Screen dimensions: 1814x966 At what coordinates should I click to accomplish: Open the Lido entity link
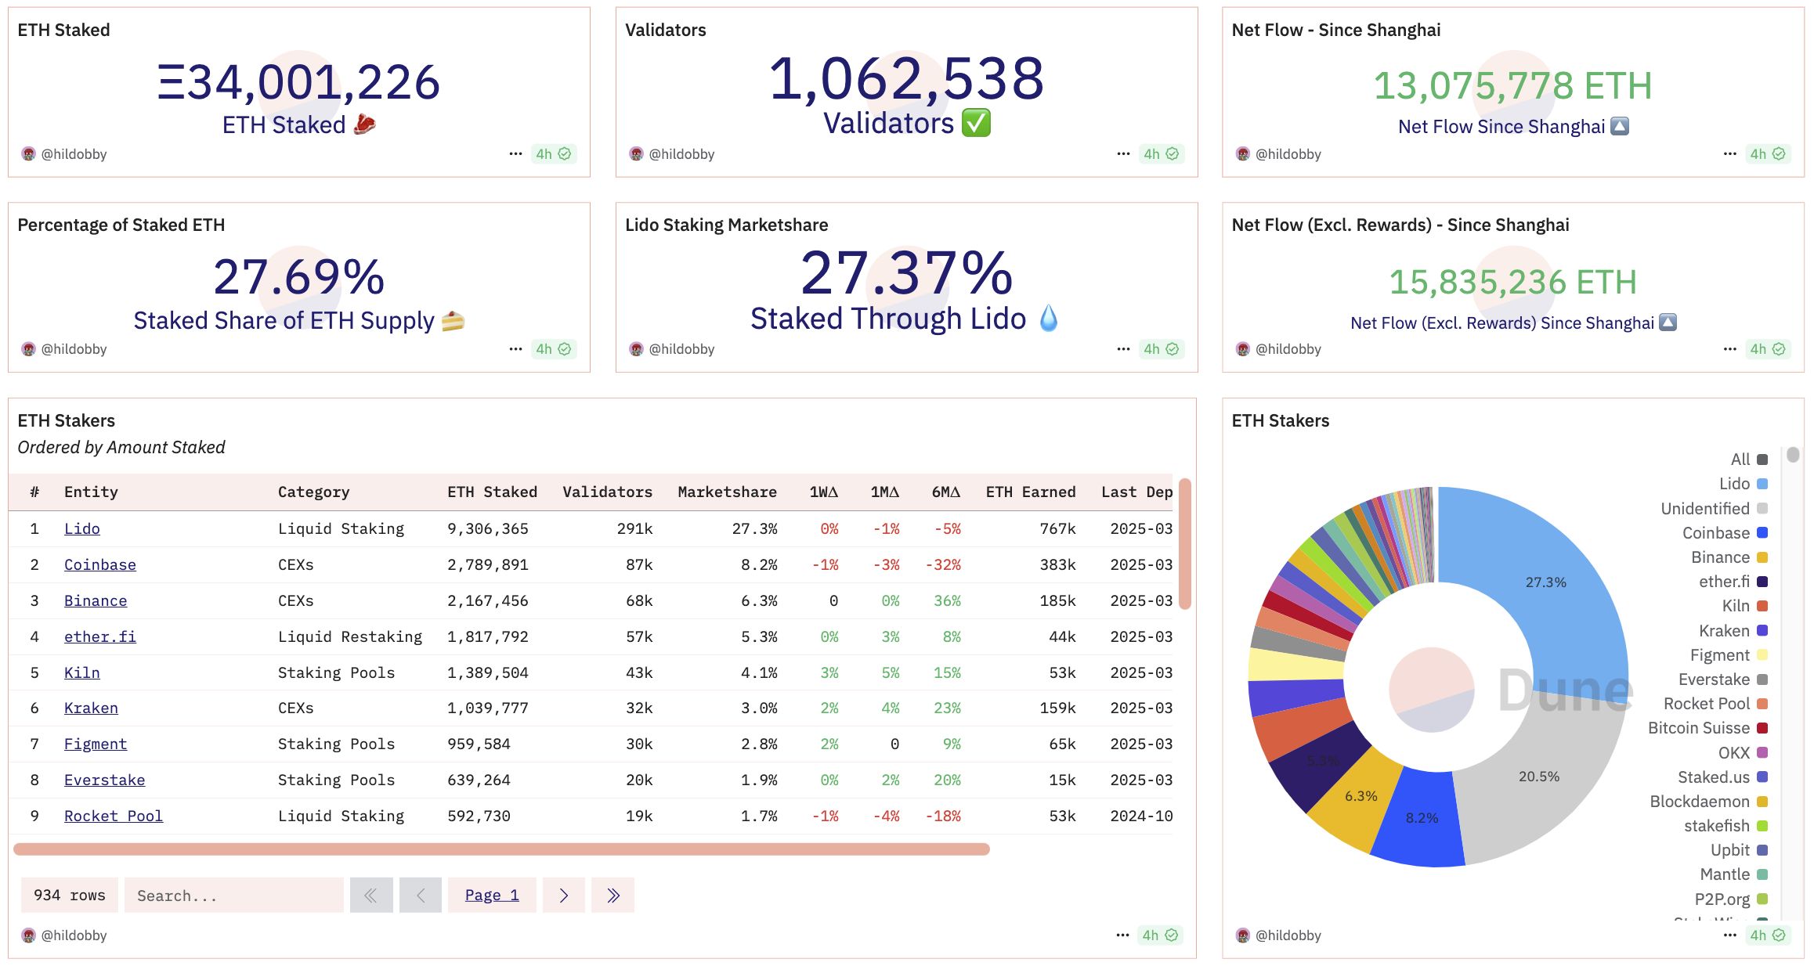click(x=82, y=529)
